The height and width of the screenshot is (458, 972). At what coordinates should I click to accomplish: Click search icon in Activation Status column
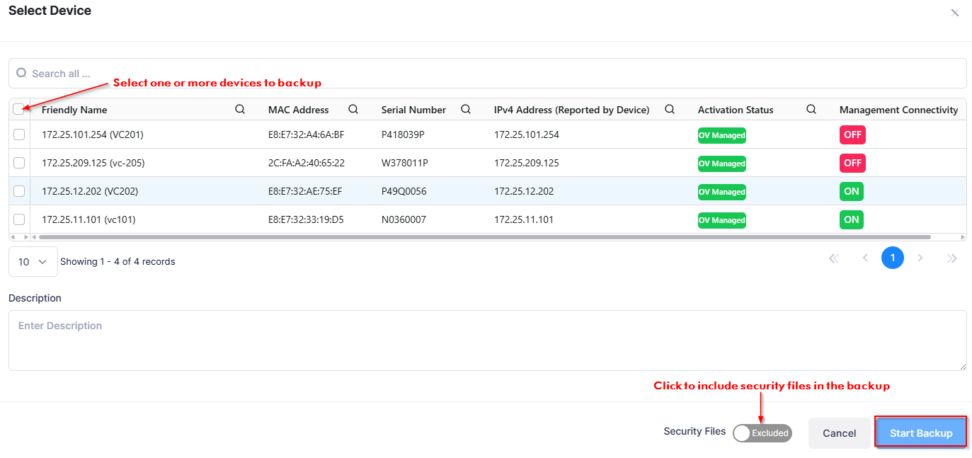811,110
